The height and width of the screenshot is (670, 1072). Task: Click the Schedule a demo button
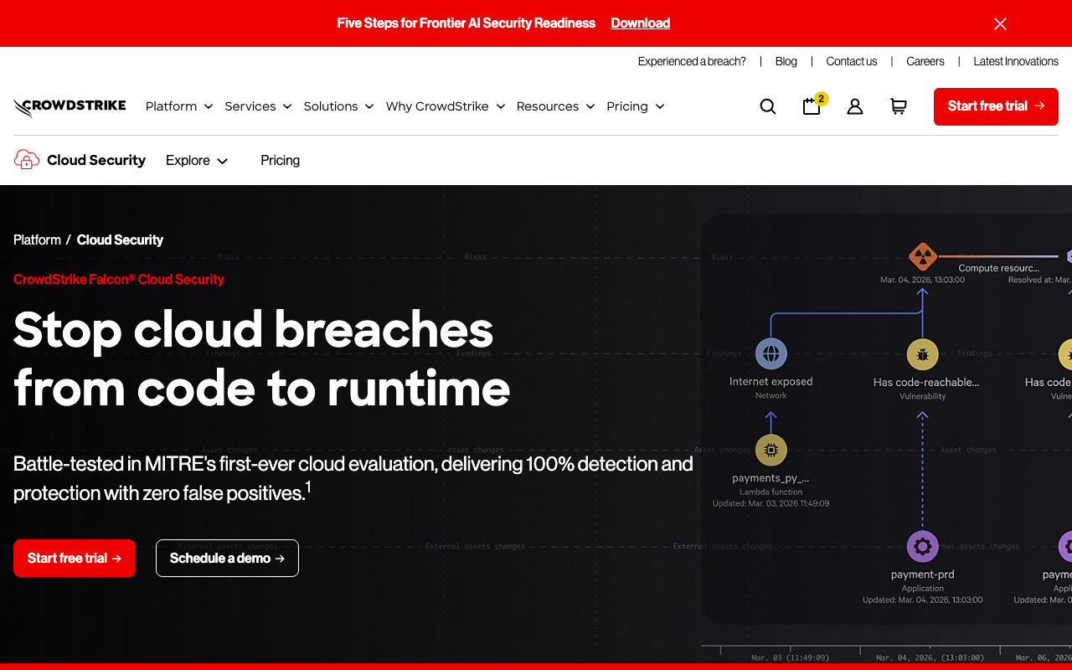[227, 558]
